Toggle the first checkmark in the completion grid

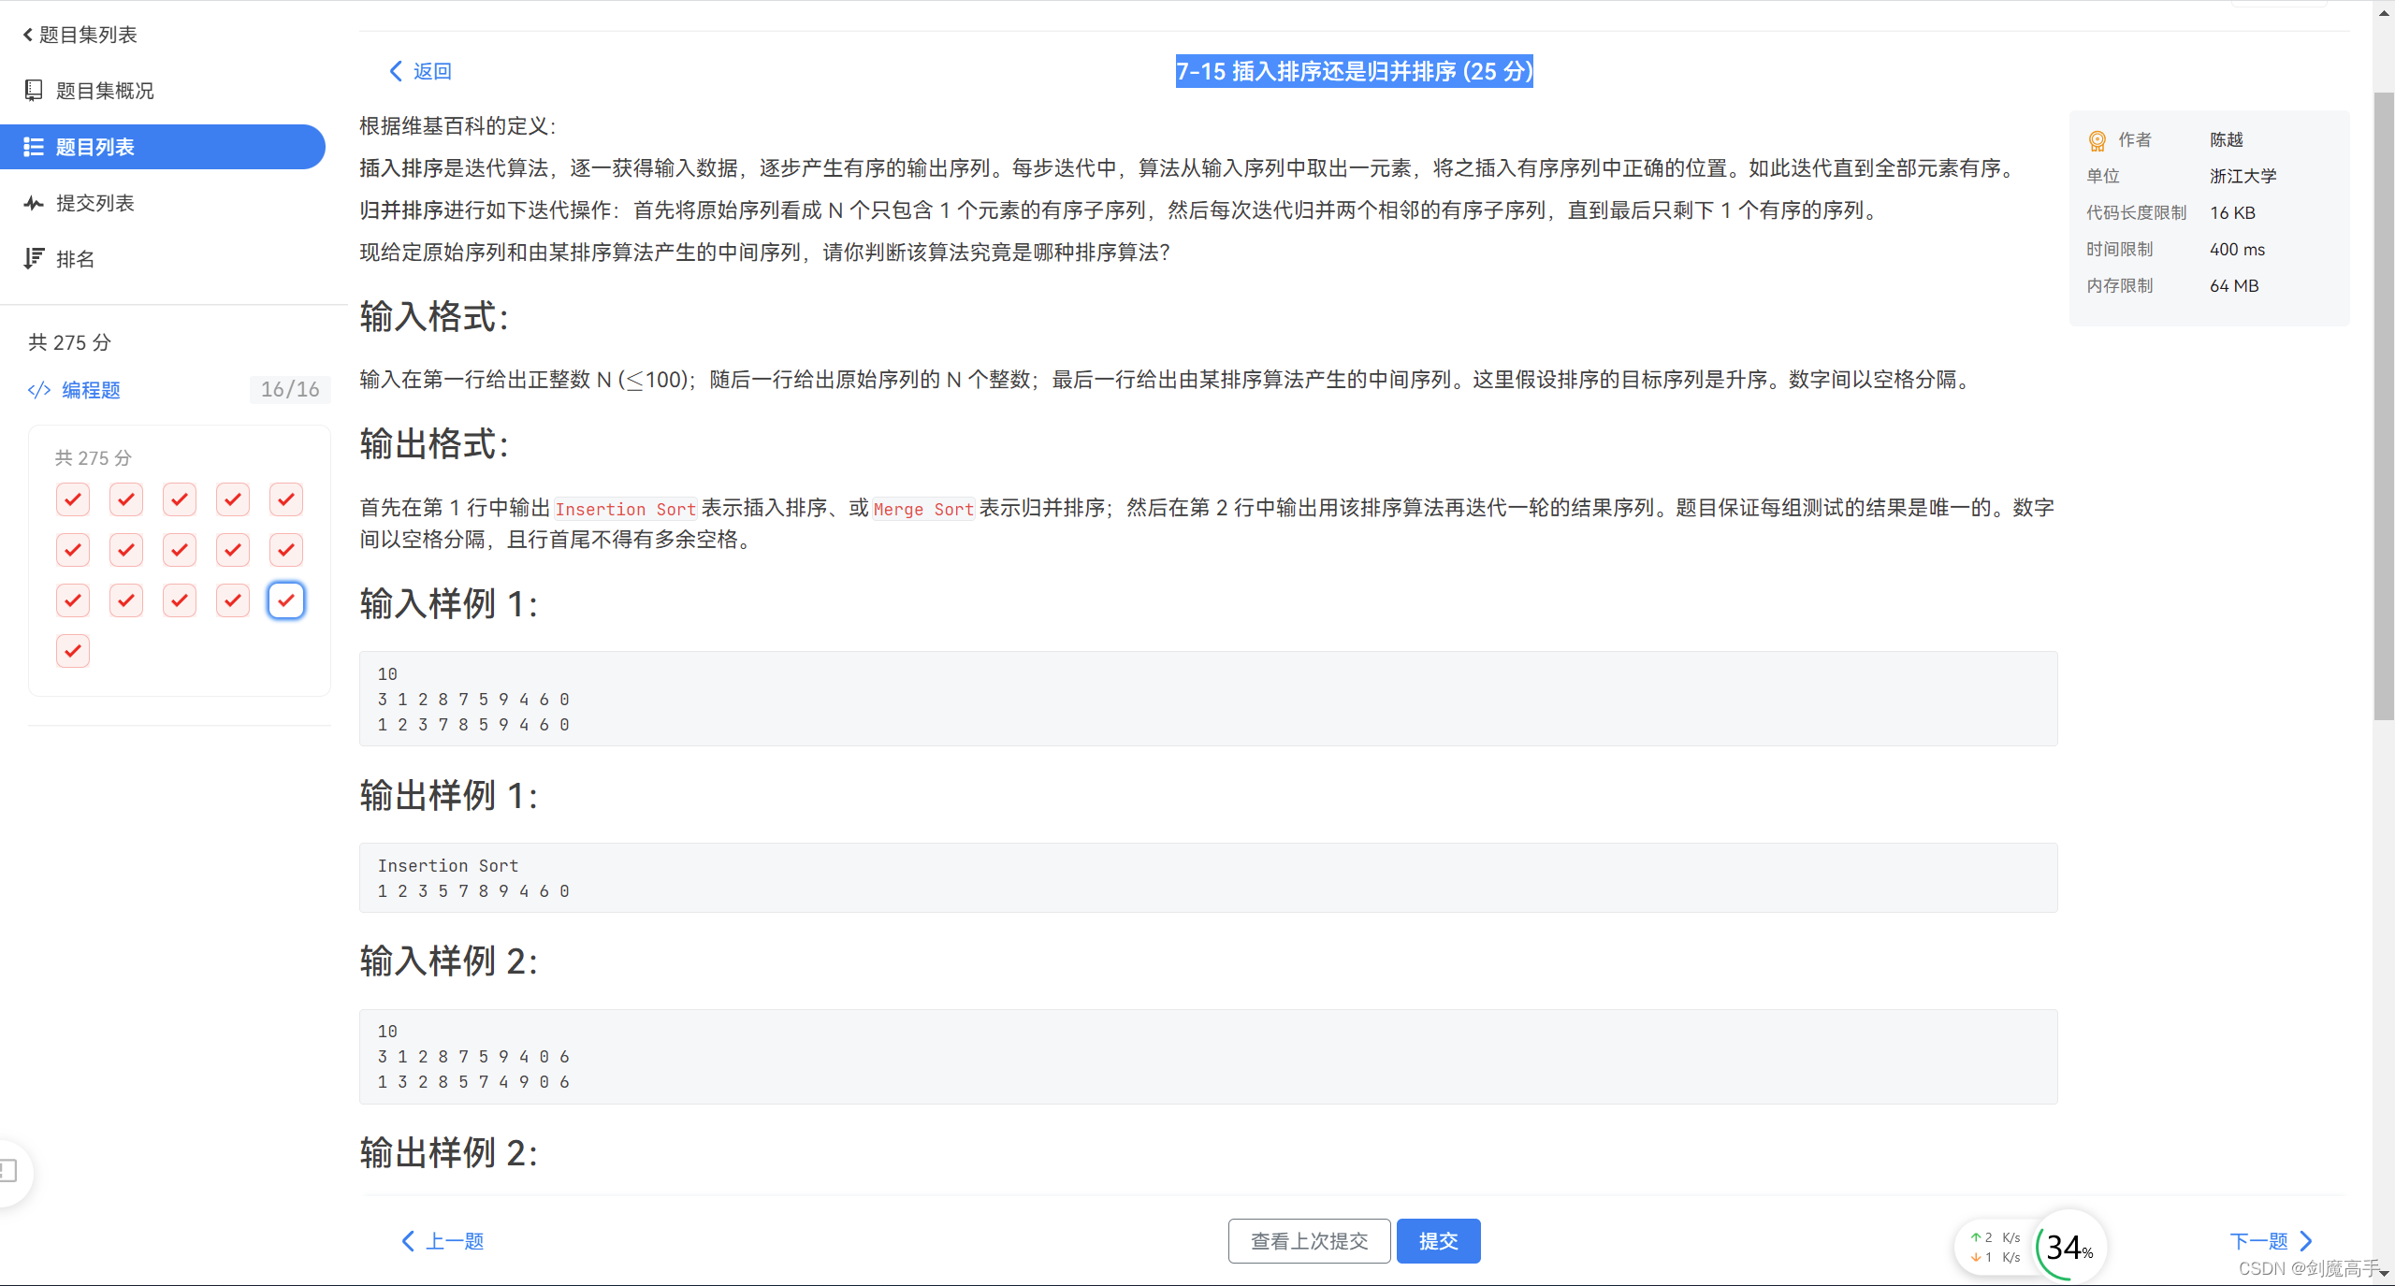coord(72,499)
